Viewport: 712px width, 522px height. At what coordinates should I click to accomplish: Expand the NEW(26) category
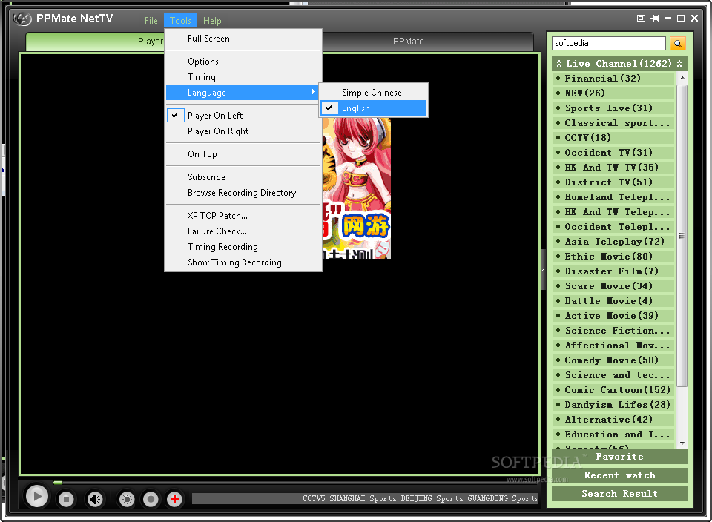click(614, 93)
